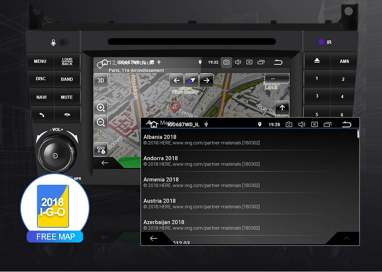The image size is (382, 272).
Task: Select Andorra 2018 map entry
Action: (249, 161)
